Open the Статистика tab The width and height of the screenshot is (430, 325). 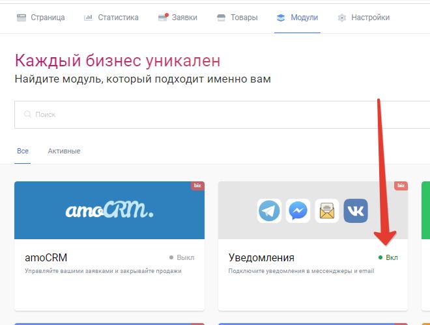click(111, 18)
